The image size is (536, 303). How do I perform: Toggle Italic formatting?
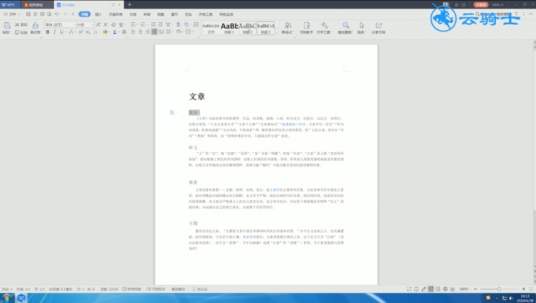click(x=54, y=32)
